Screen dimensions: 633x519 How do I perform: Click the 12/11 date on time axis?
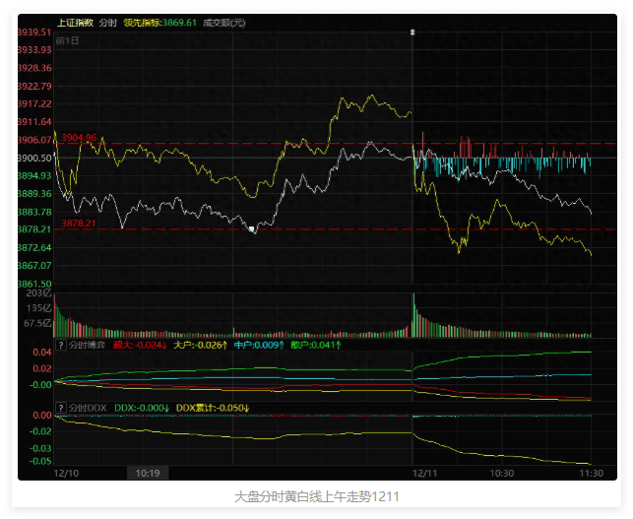(424, 473)
